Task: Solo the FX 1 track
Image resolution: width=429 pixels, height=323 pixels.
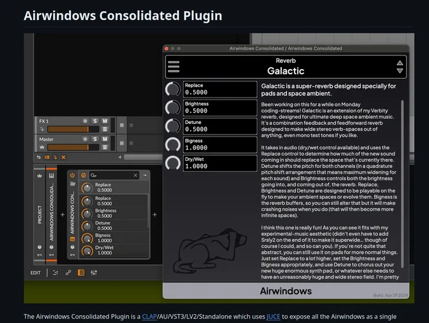Action: point(95,121)
